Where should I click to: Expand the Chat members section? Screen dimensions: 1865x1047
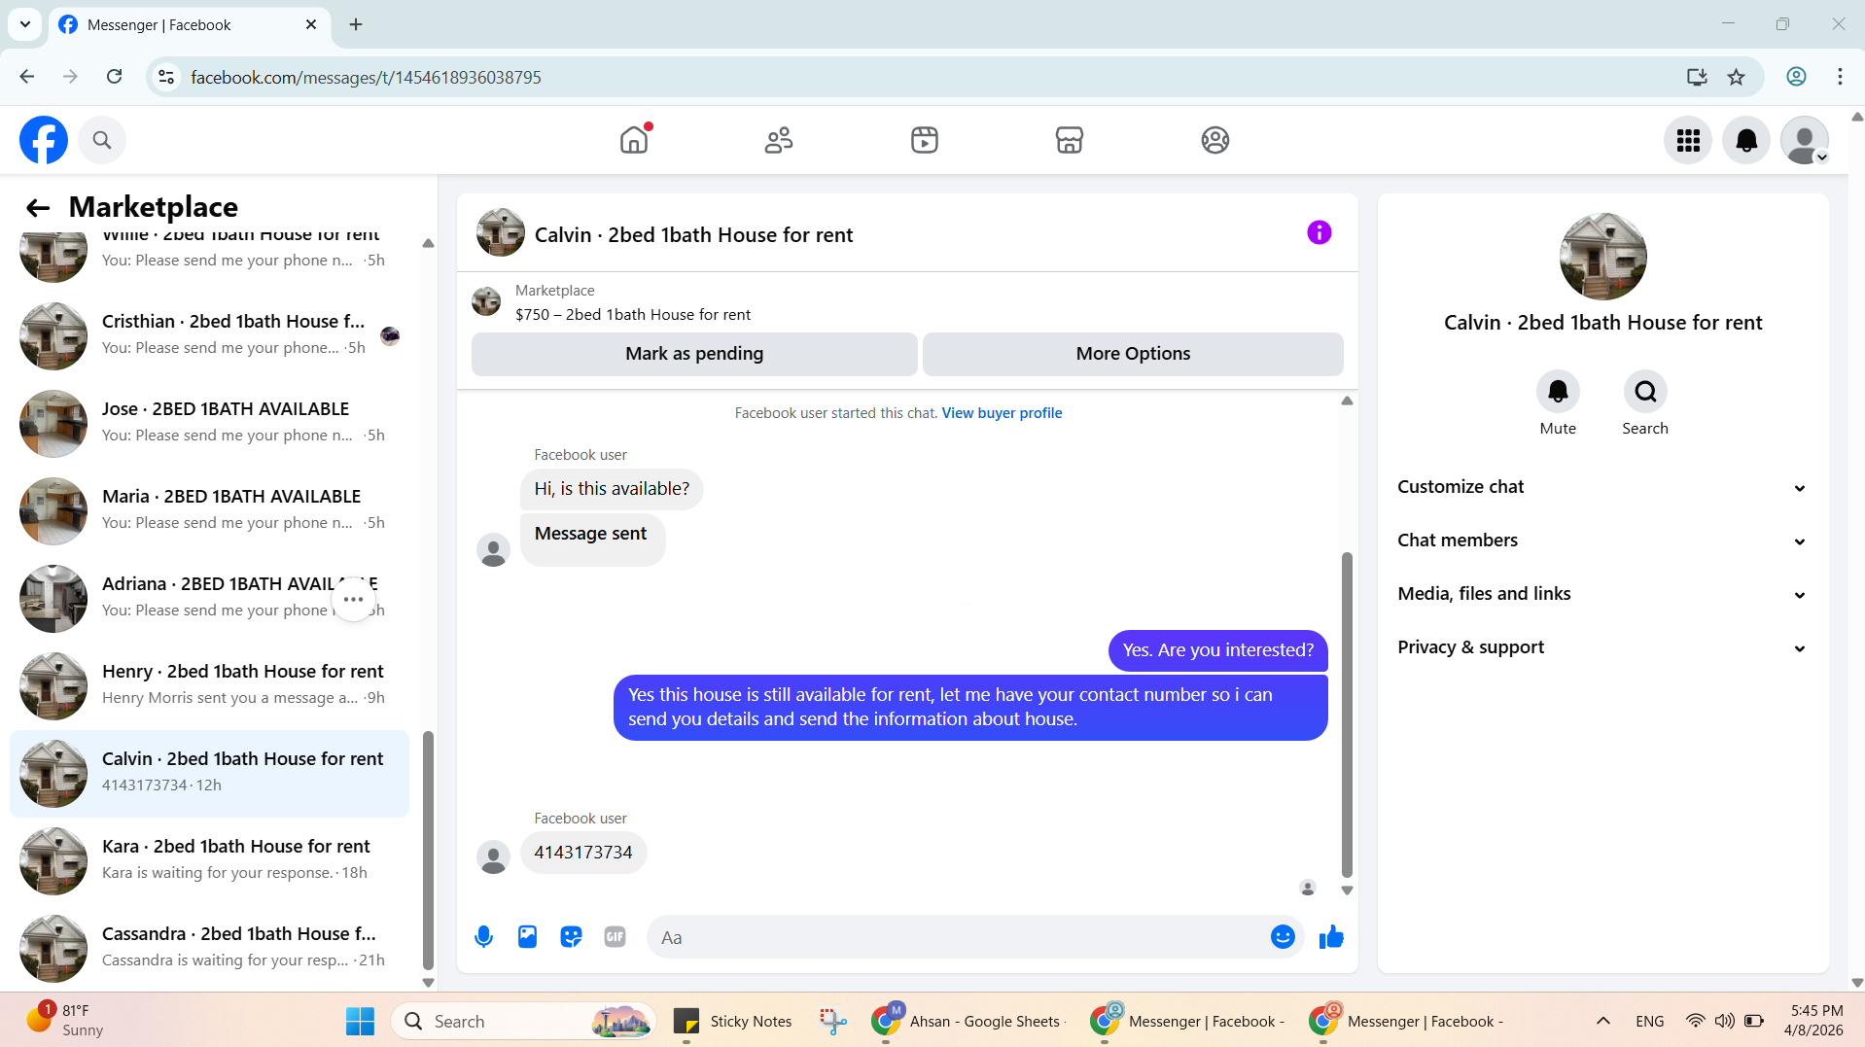click(x=1602, y=541)
